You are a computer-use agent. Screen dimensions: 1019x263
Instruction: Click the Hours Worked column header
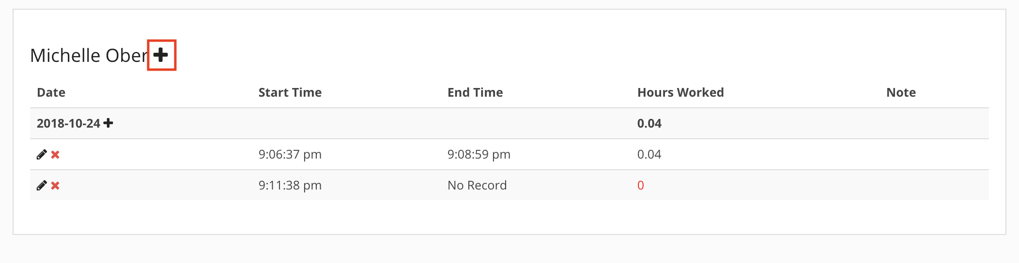coord(680,92)
